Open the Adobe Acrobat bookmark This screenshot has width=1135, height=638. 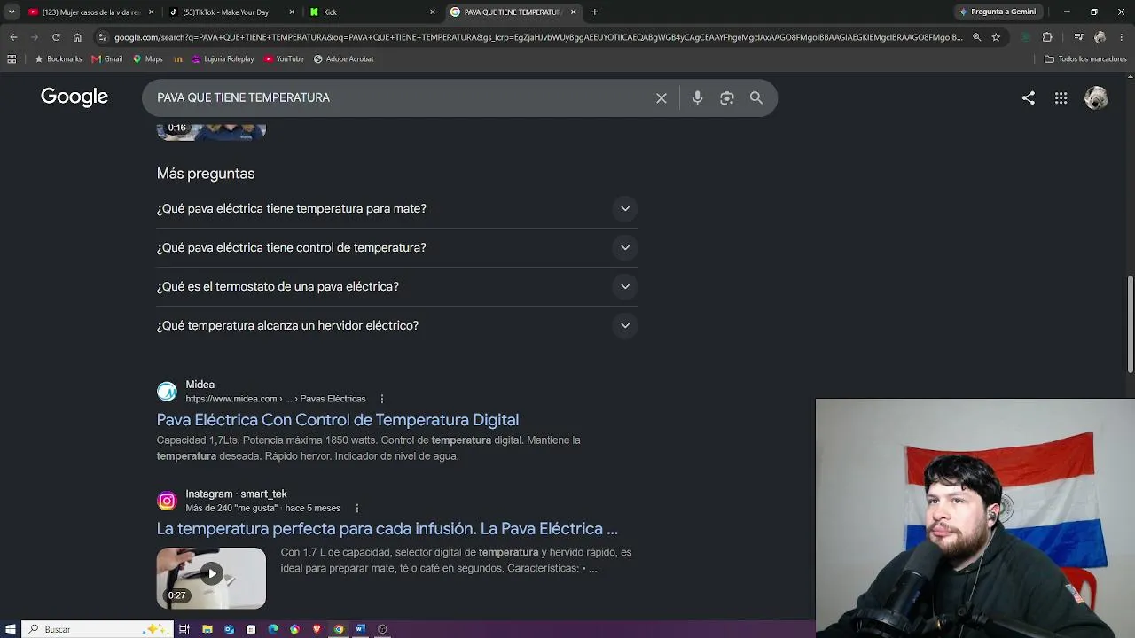click(344, 59)
